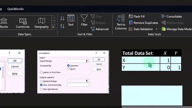Click the Correlation dialog help question mark
The image size is (192, 108).
96,53
